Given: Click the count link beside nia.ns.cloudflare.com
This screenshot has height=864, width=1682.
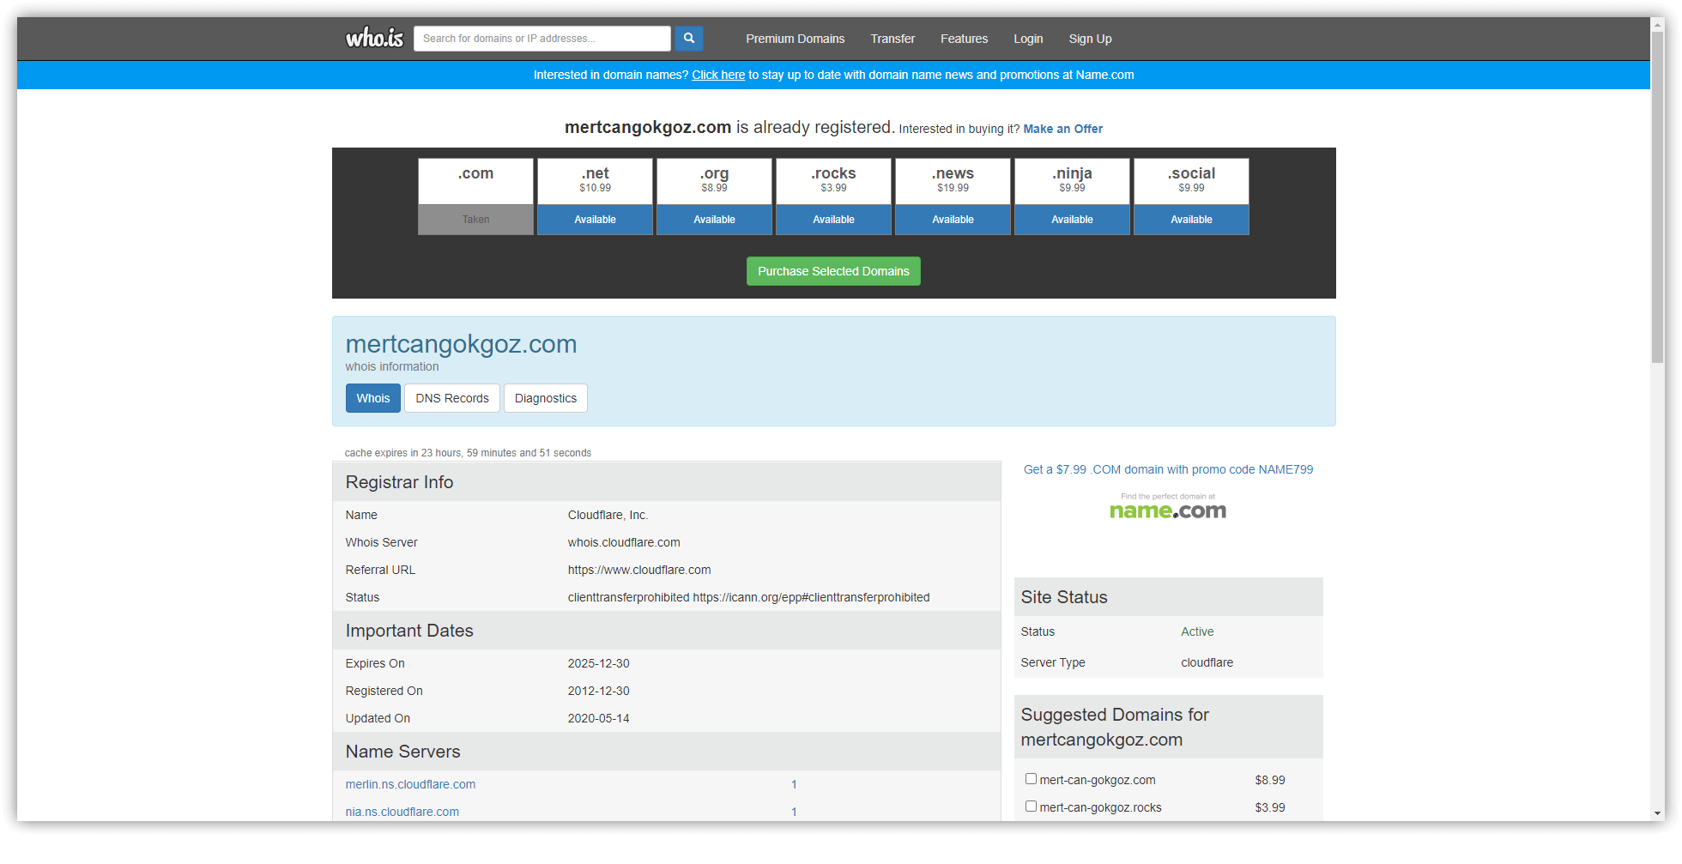Looking at the screenshot, I should click(x=794, y=812).
